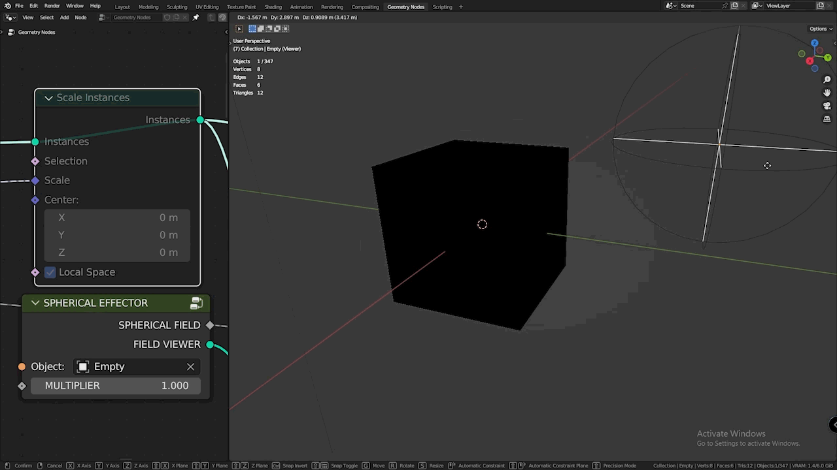
Task: Open the node editor View menu
Action: click(x=28, y=17)
